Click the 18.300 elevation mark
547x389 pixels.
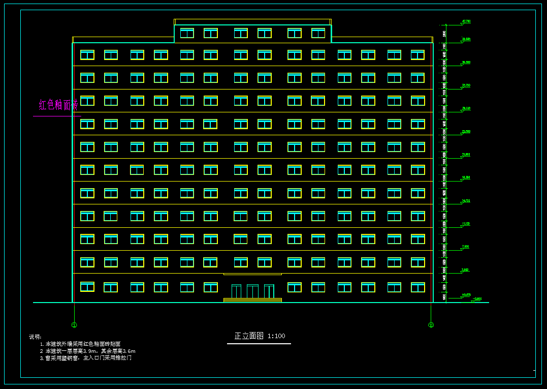(466, 178)
